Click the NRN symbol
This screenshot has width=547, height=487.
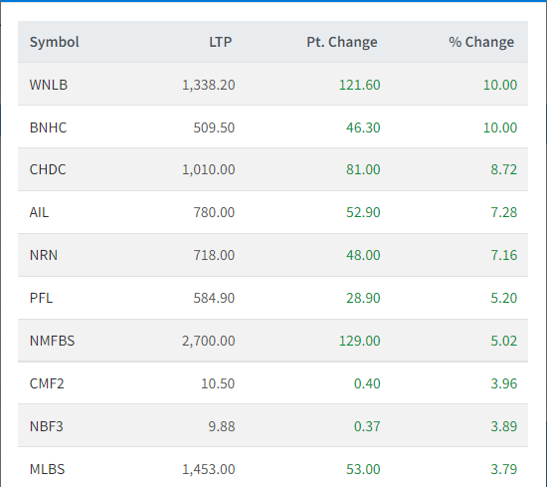(x=44, y=255)
